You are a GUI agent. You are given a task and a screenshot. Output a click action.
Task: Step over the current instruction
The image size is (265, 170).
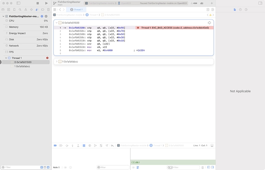pyautogui.click(x=67, y=145)
